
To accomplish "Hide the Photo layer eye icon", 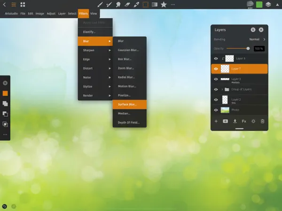I will 216,110.
